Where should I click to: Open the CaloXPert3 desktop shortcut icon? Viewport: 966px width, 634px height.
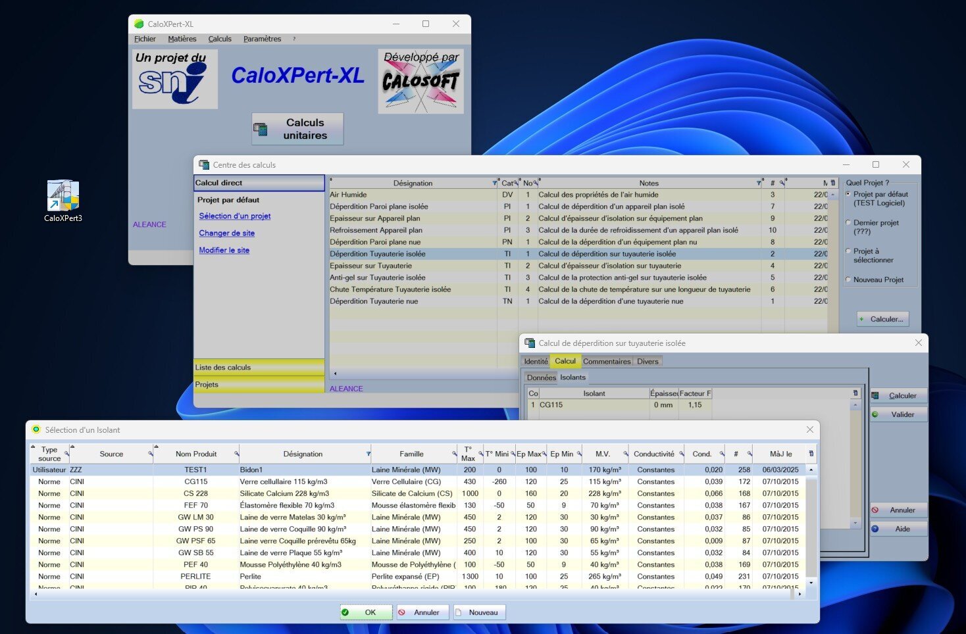coord(63,201)
